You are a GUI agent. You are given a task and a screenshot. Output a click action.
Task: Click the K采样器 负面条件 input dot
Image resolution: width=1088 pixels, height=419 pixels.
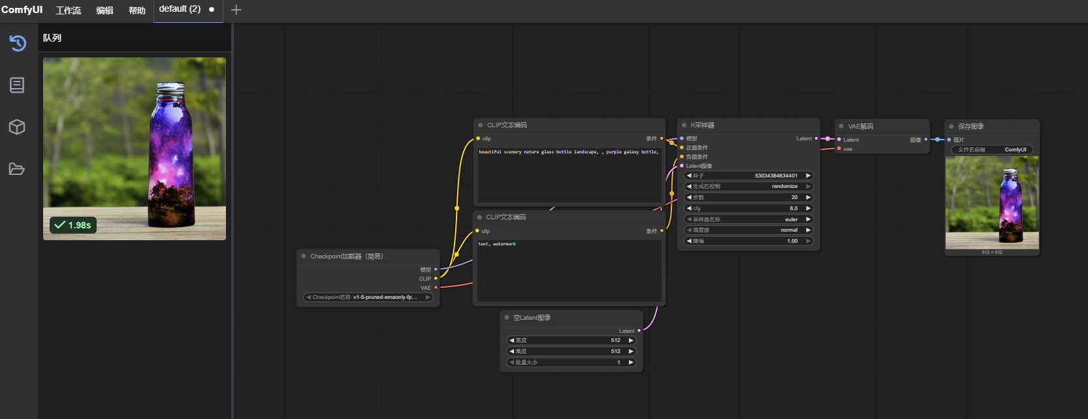click(x=682, y=157)
